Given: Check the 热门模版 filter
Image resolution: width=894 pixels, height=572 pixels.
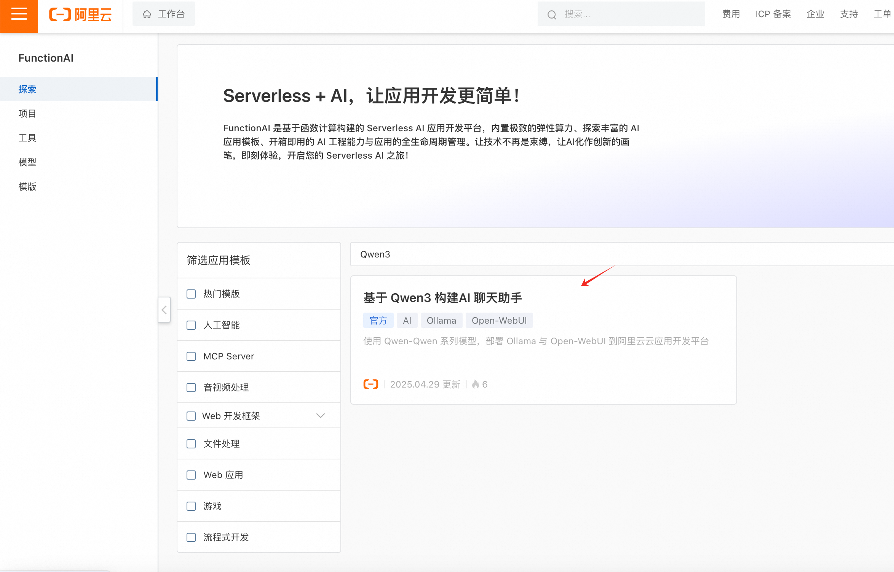Looking at the screenshot, I should point(191,294).
